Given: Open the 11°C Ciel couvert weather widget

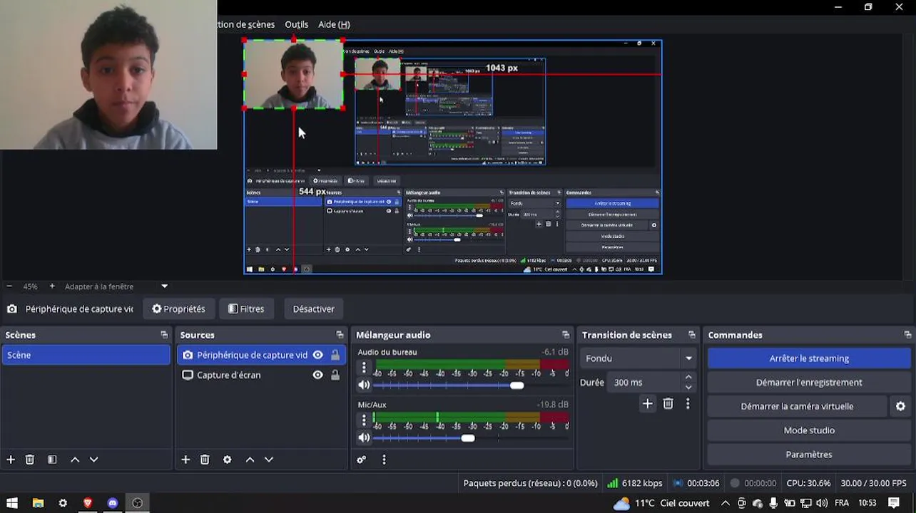Looking at the screenshot, I should (661, 503).
